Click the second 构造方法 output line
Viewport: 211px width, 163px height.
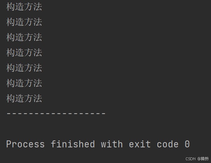[x=24, y=22]
